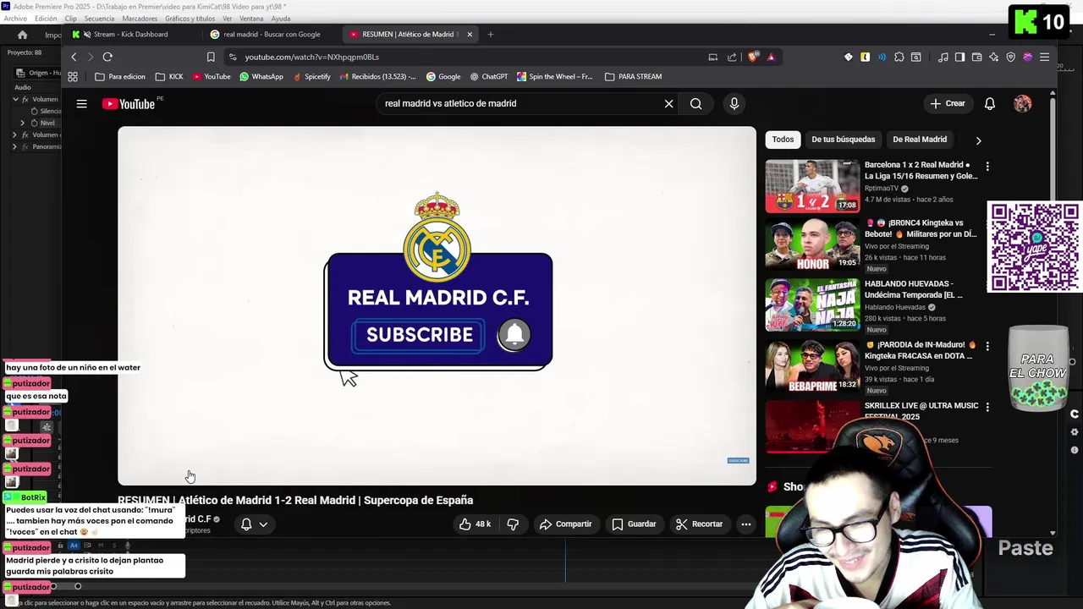This screenshot has width=1083, height=609.
Task: Click Compartir to share the video
Action: pos(565,524)
